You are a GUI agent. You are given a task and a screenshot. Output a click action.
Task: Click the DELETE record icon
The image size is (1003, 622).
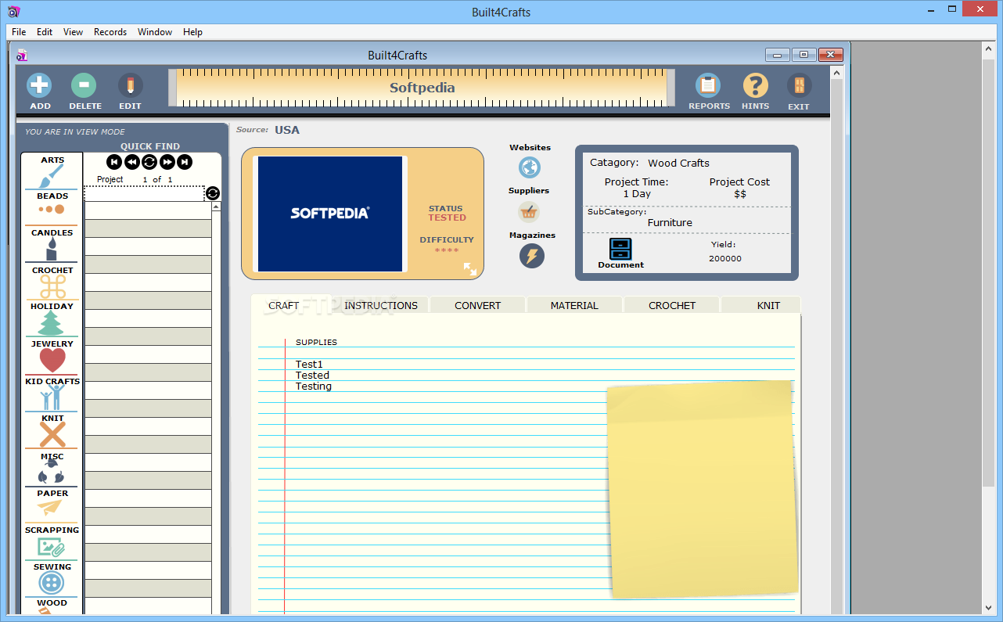(84, 85)
